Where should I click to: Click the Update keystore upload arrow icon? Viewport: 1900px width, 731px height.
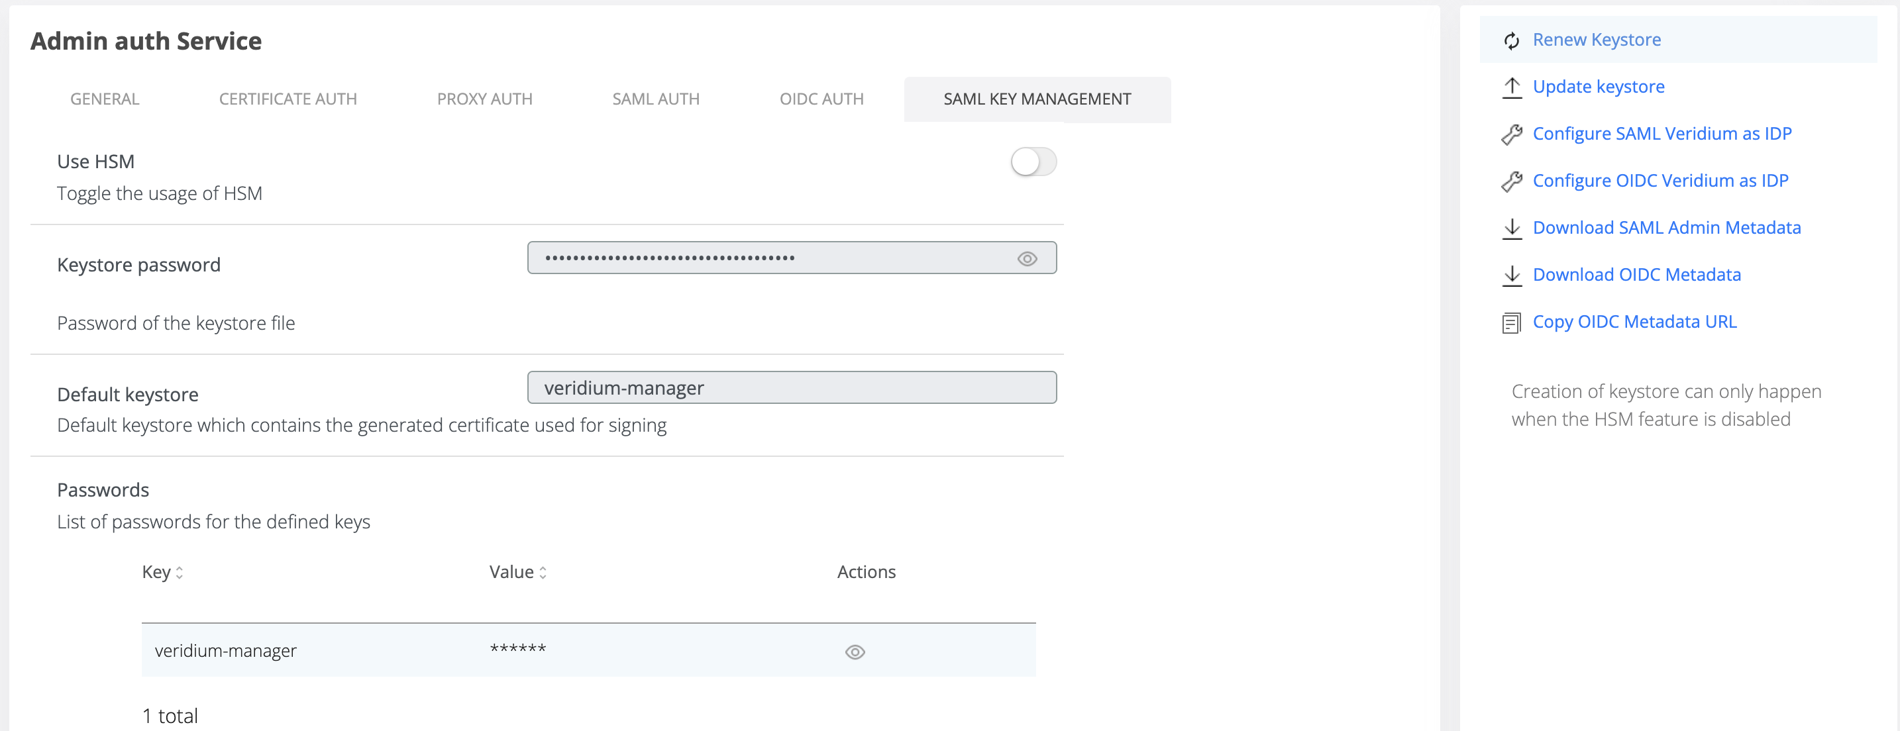click(x=1511, y=87)
